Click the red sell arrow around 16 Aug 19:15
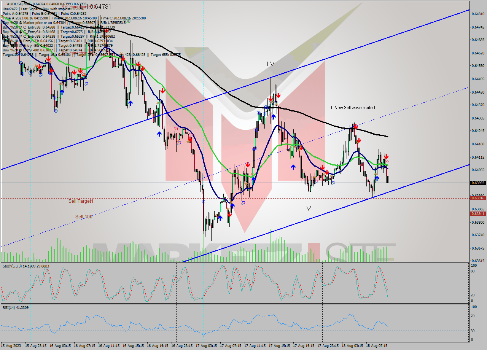 163,90
